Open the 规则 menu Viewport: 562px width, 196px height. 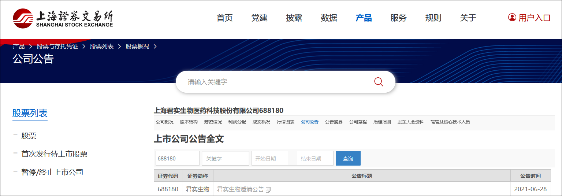pyautogui.click(x=433, y=18)
